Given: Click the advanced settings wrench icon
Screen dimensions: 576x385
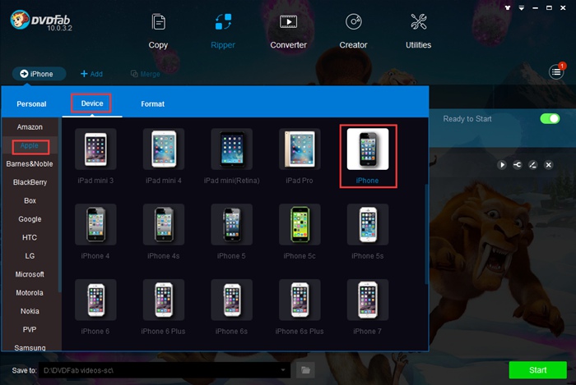Looking at the screenshot, I should pos(518,165).
